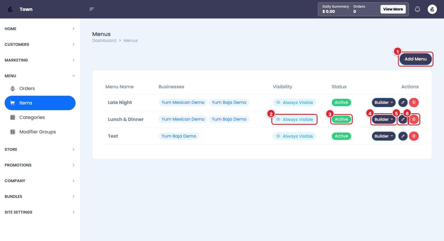Click Yum Baja Demo tag in Lunch & Dinner row

point(229,119)
